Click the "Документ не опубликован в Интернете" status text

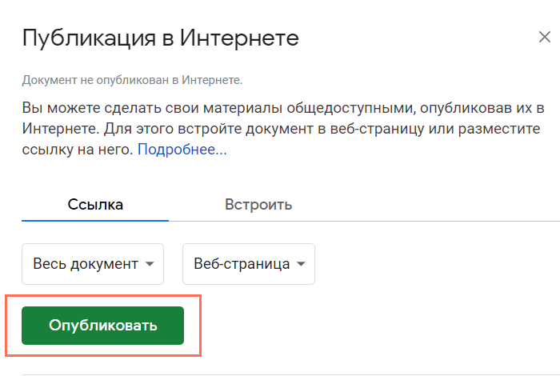pyautogui.click(x=132, y=80)
